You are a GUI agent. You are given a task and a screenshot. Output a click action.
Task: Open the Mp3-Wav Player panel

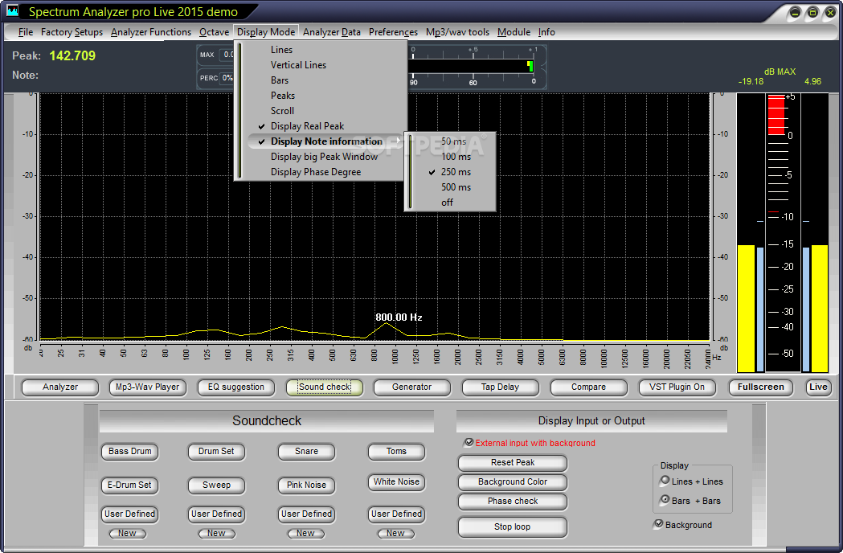point(147,387)
